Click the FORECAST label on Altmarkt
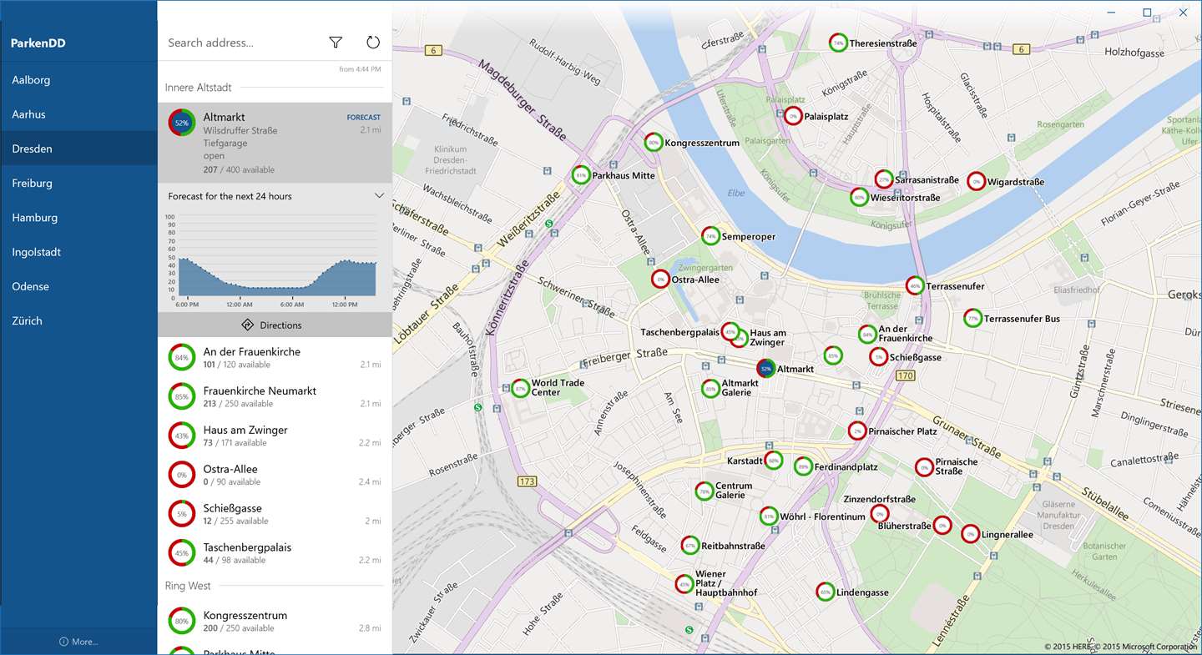 coord(364,118)
